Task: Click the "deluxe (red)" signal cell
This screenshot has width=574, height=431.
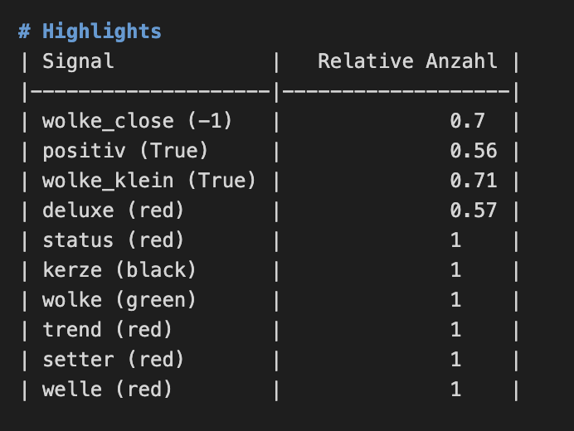Action: coord(114,211)
